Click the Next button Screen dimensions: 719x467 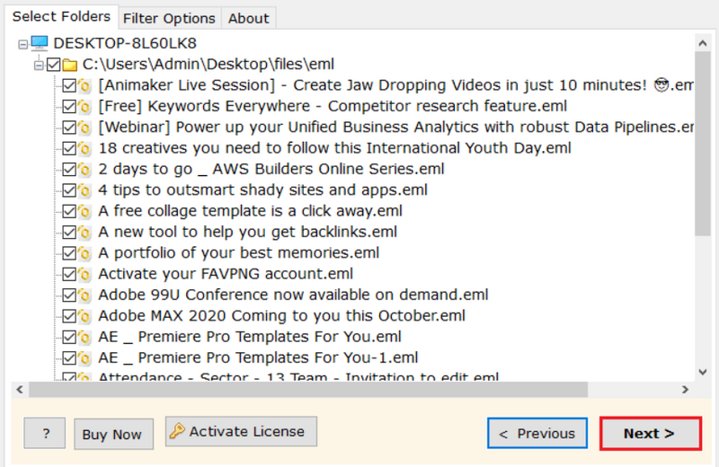coord(650,434)
